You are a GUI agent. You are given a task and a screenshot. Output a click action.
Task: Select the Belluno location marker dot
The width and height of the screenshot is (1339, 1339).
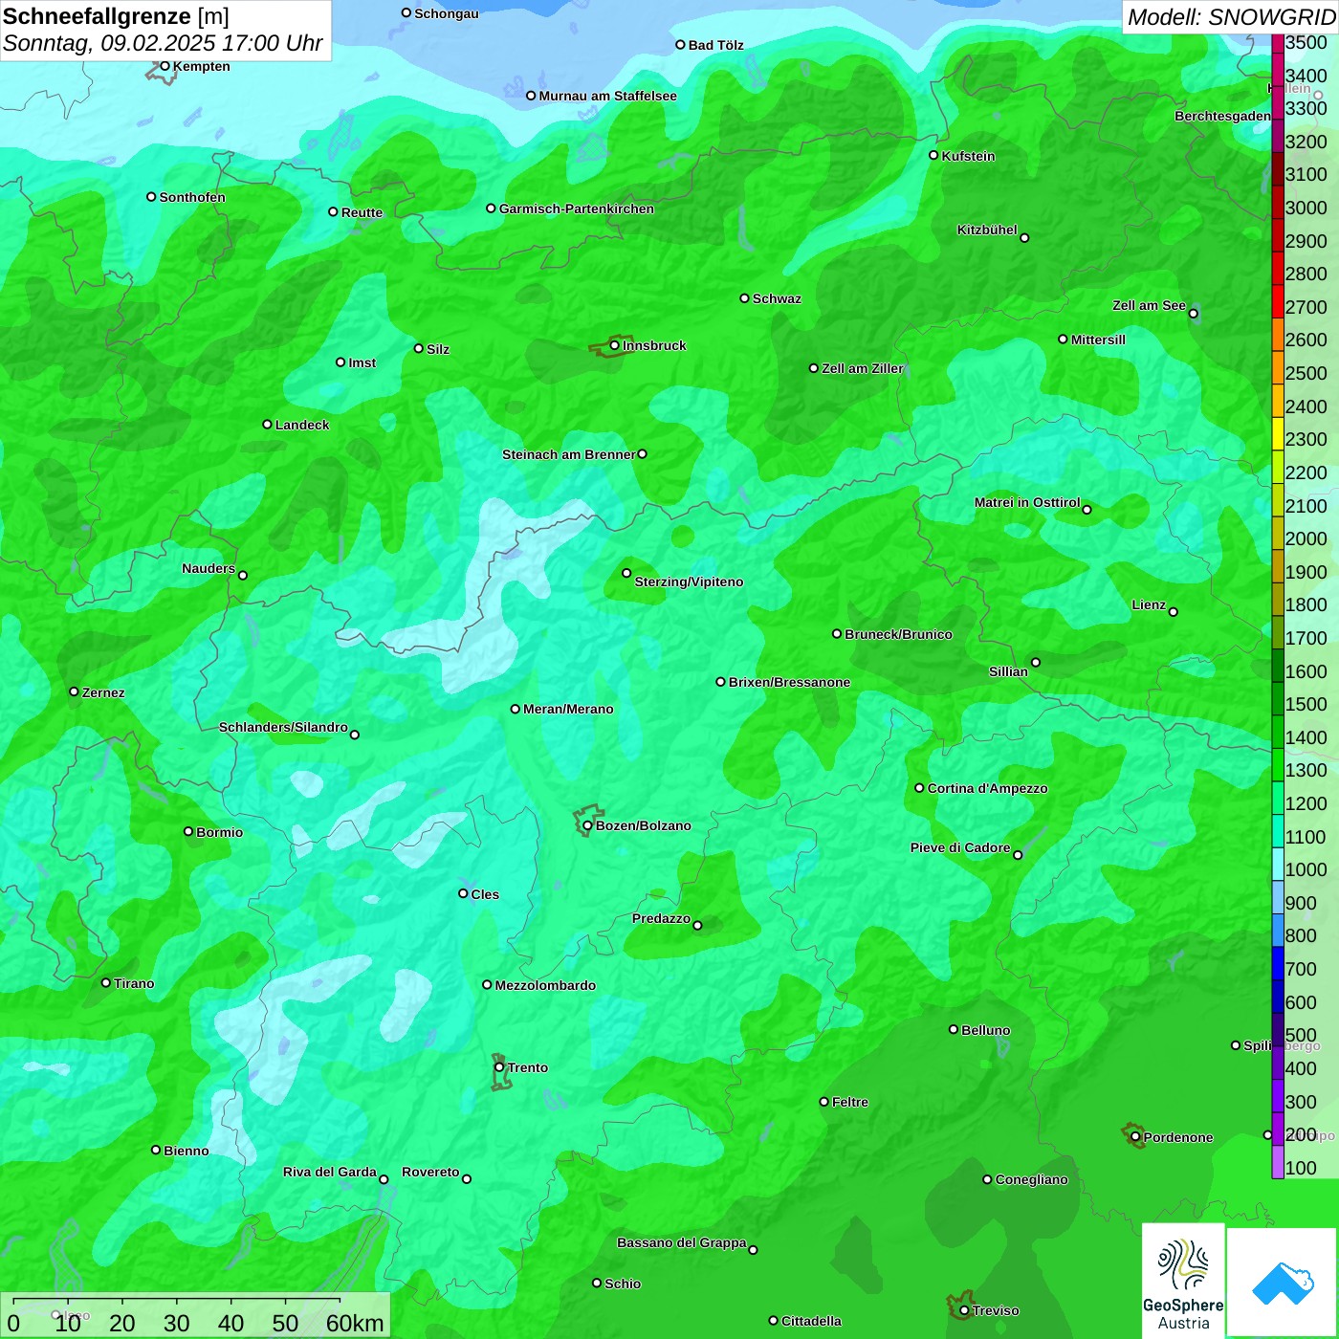(x=954, y=1029)
